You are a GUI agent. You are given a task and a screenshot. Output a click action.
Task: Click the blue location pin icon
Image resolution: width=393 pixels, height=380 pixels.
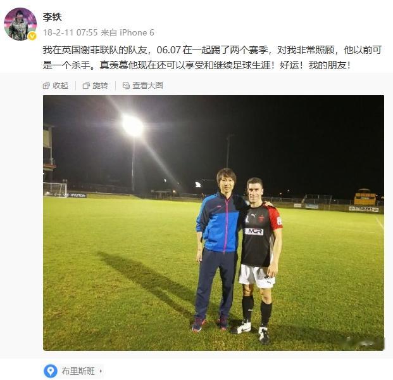point(51,371)
